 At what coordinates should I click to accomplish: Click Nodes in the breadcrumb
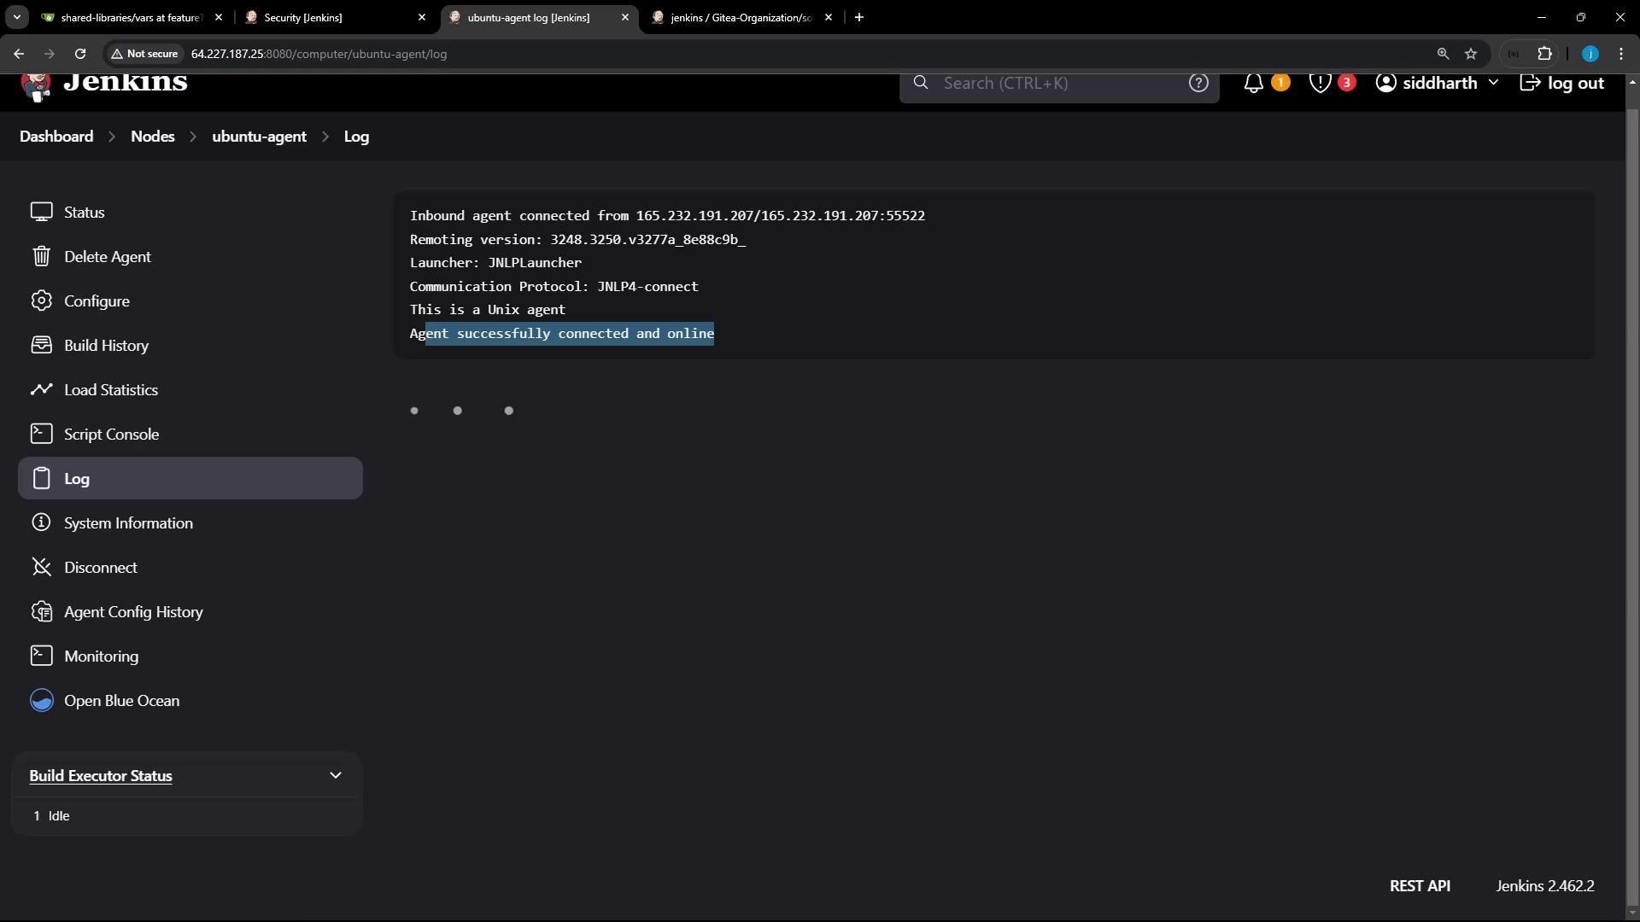153,137
